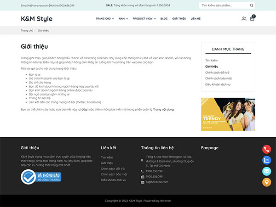276x207 pixels.
Task: Click into the product search field
Action: (x=224, y=6)
